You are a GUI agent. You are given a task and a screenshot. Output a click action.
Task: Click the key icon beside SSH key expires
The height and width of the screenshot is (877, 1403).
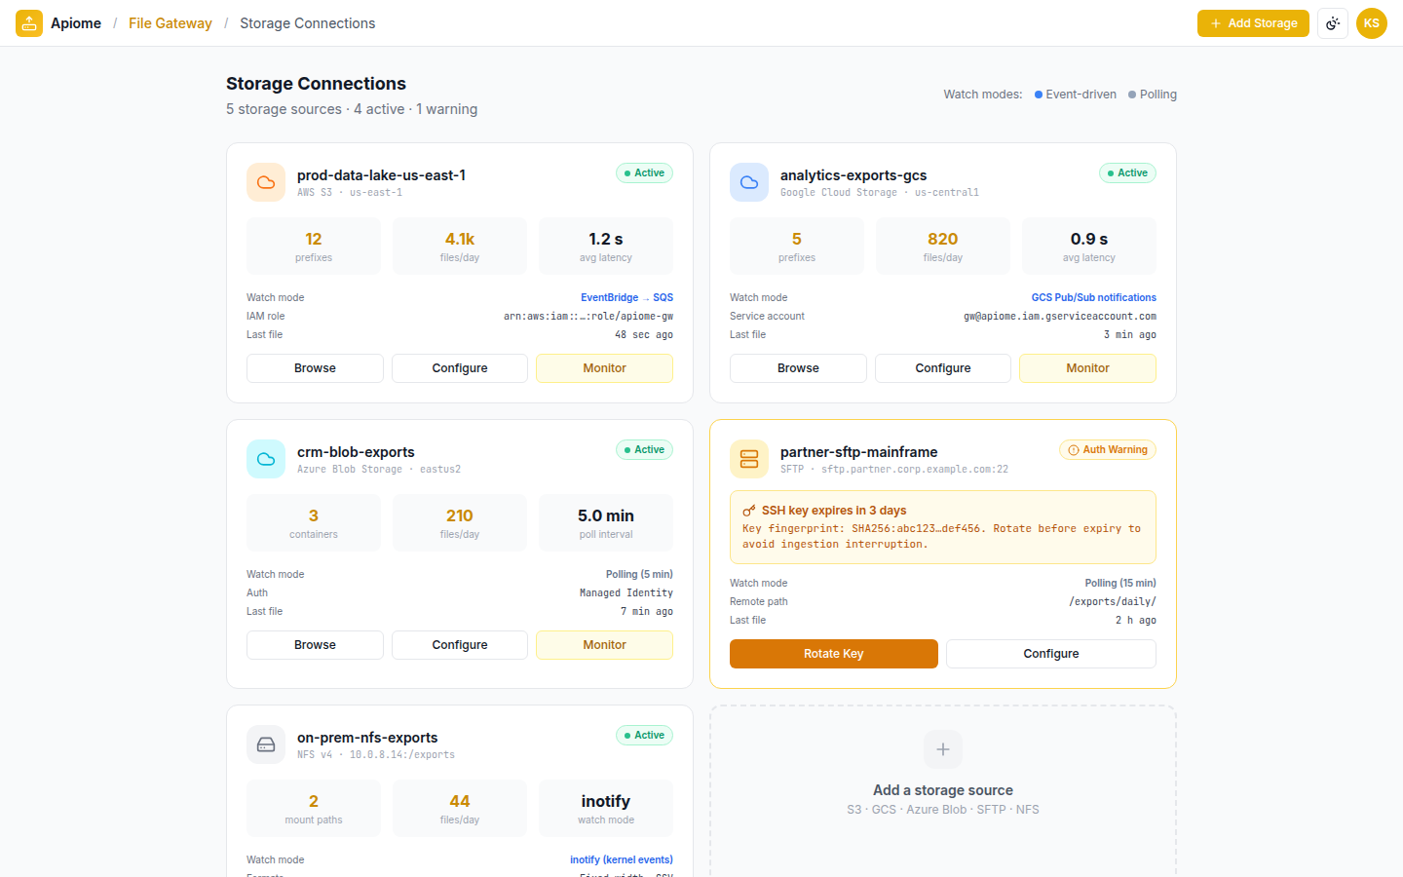(x=749, y=511)
